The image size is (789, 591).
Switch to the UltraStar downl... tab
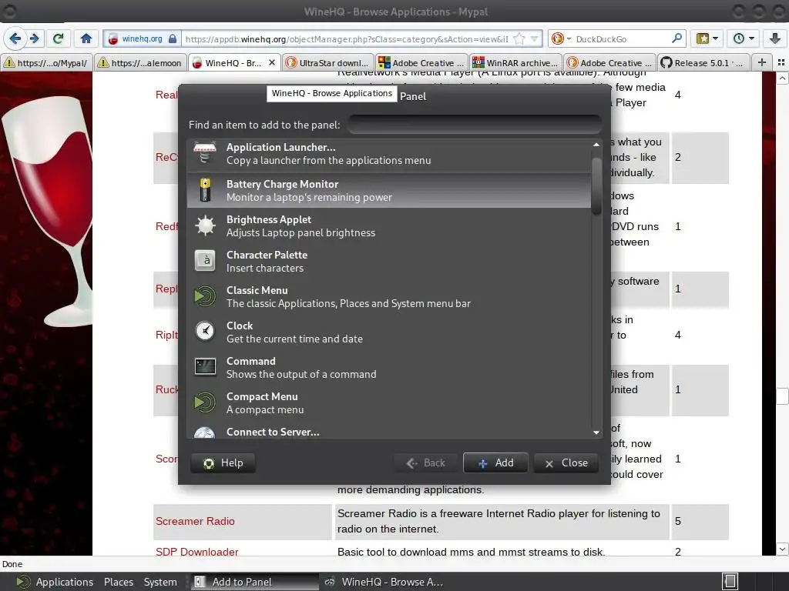click(328, 63)
